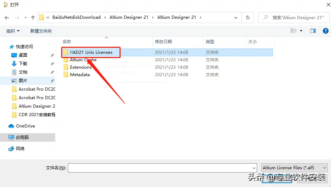The image size is (331, 187).
Task: Click the search Altium Designer 21 box
Action: 294,17
